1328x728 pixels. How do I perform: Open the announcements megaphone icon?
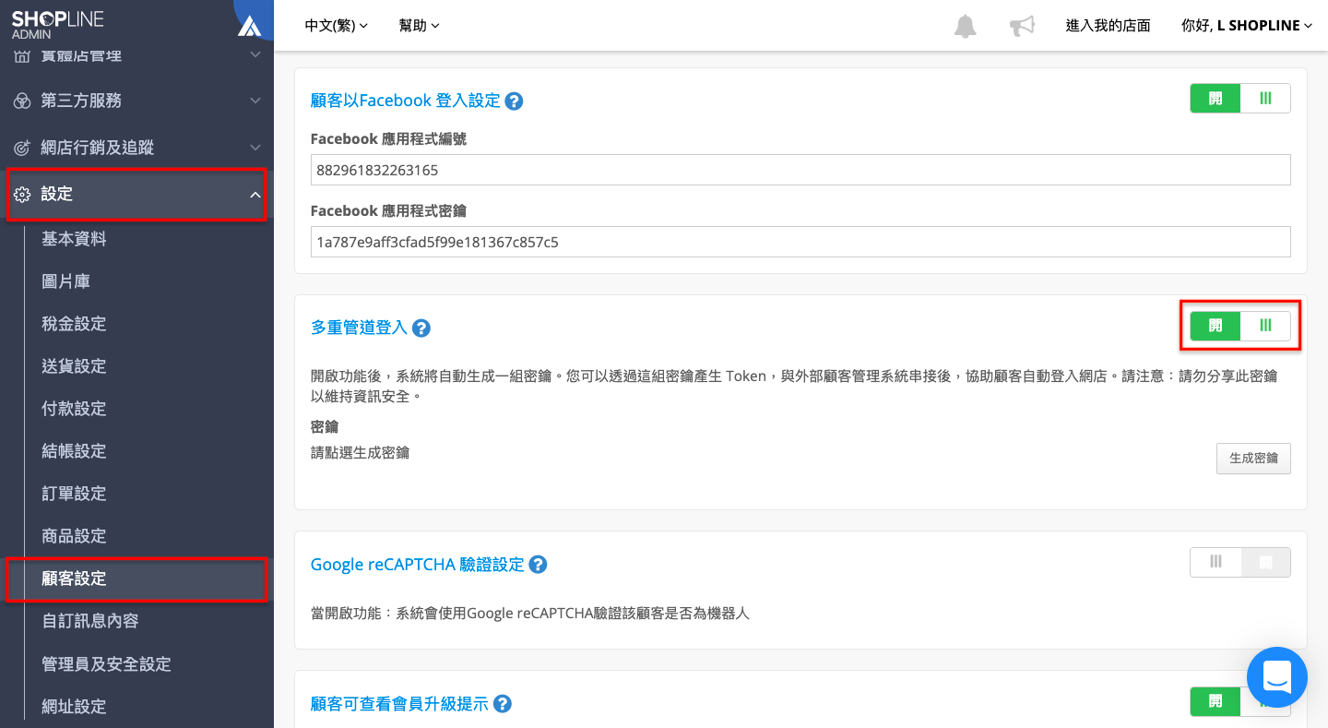[x=1022, y=26]
